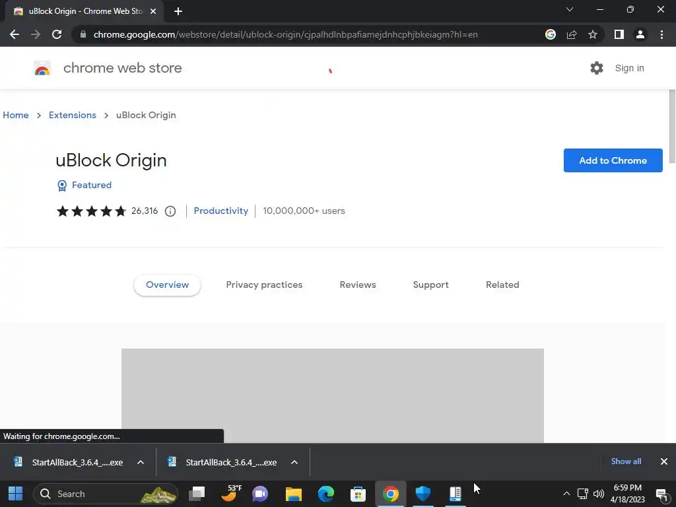Open the clock showing 6:59 PM
Screen dimensions: 676x507
(x=628, y=494)
